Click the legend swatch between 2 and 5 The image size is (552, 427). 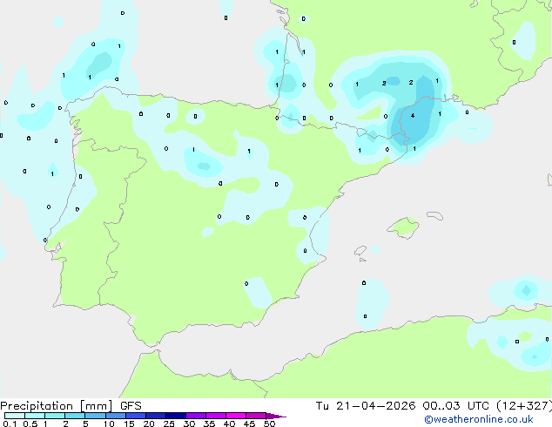(x=75, y=416)
